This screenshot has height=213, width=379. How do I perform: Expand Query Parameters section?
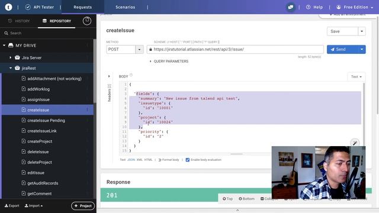pyautogui.click(x=150, y=62)
